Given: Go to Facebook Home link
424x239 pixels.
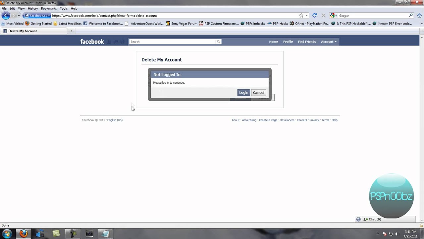Looking at the screenshot, I should (273, 41).
